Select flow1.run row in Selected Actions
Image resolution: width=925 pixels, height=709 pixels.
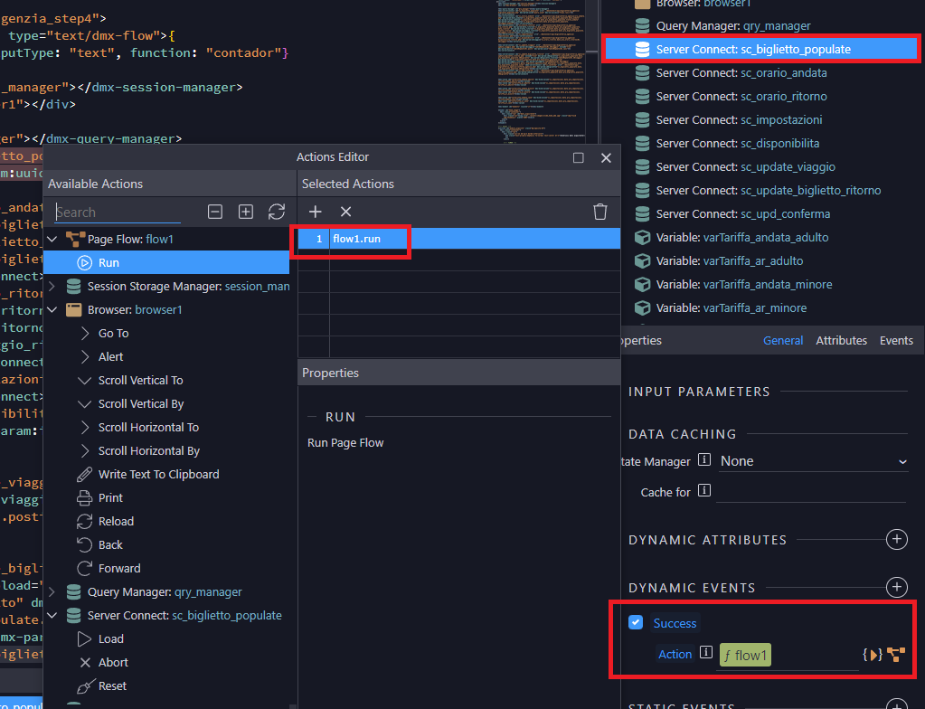coord(459,239)
